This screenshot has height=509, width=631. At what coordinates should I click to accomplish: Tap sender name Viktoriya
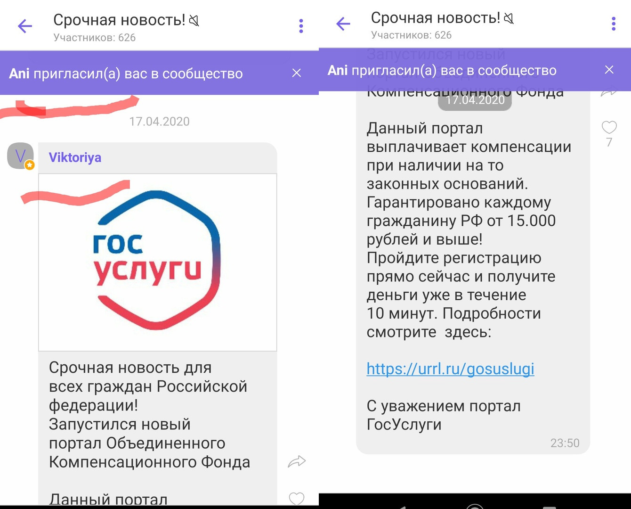[75, 157]
